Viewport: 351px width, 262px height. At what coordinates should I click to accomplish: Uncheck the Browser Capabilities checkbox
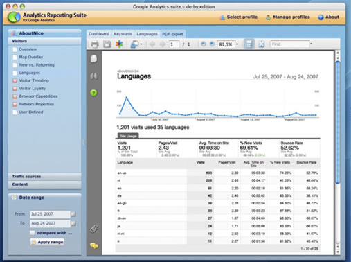coord(15,96)
